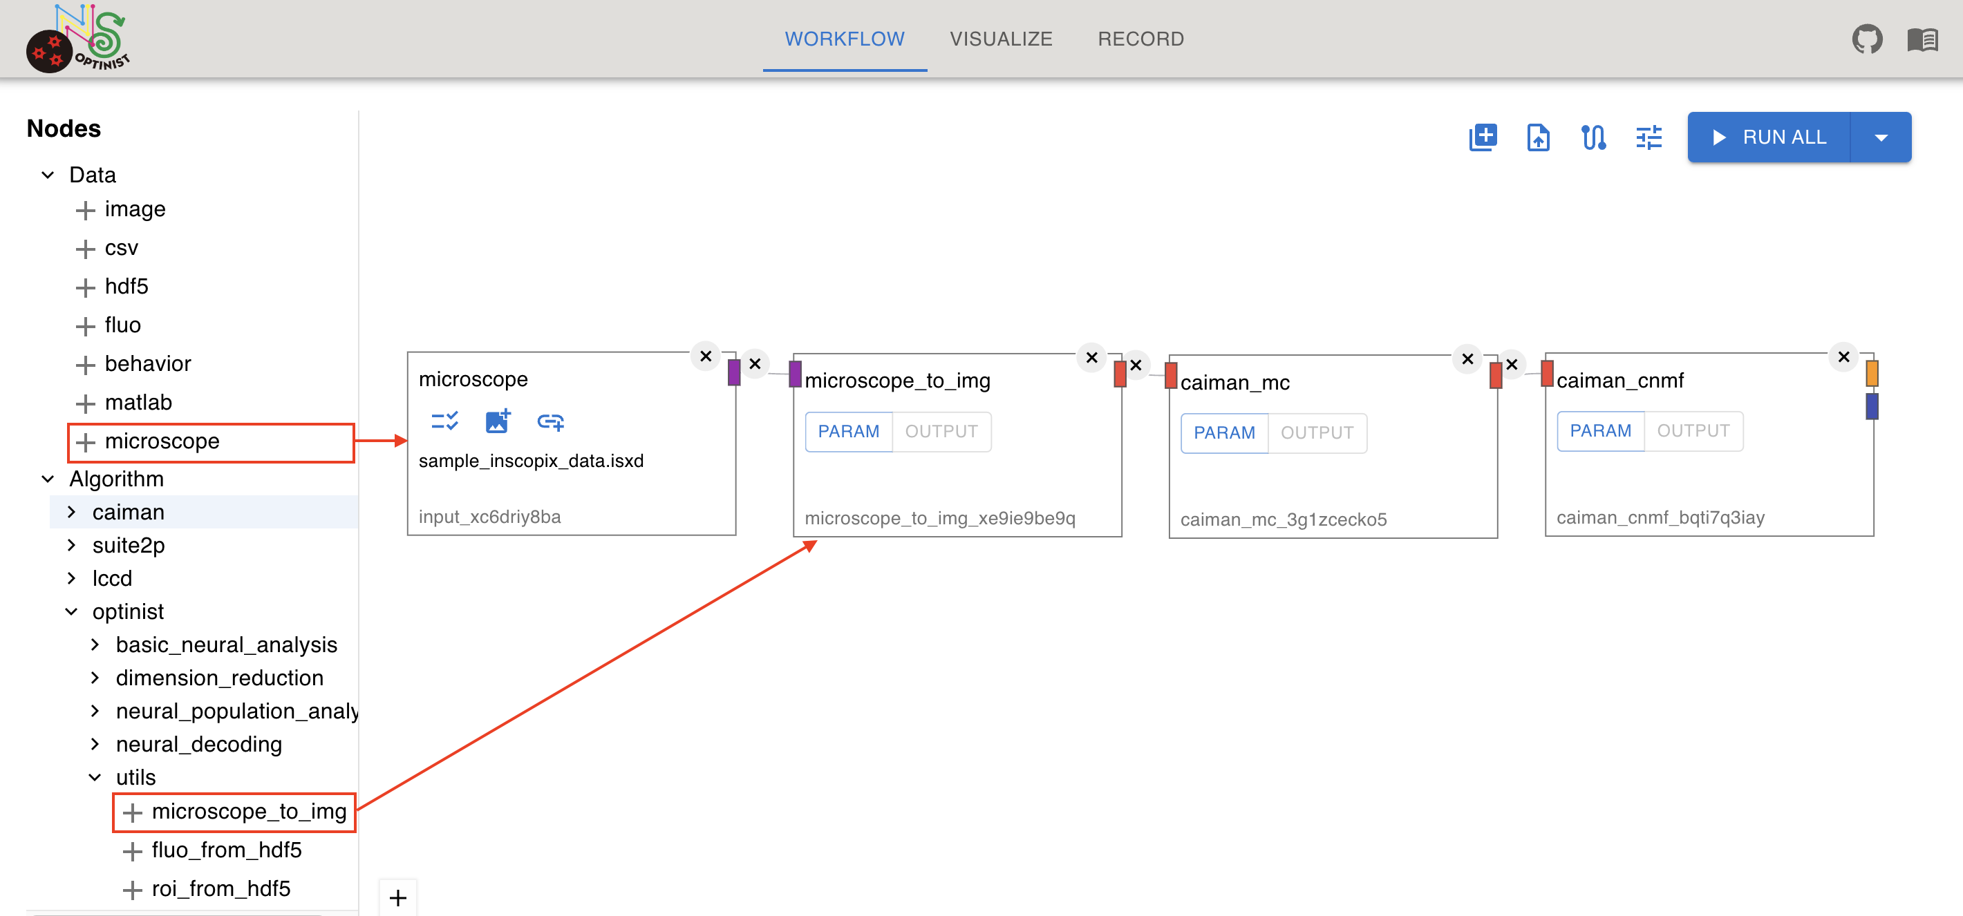Toggle PARAM on microscope_to_img node

click(848, 432)
